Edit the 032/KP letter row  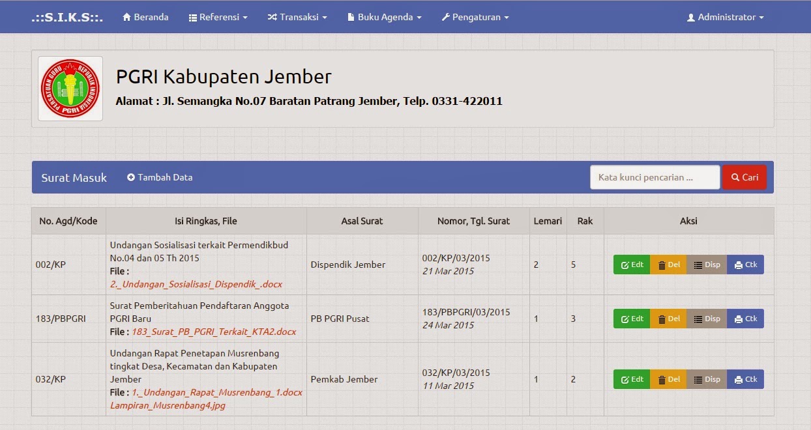click(x=632, y=379)
